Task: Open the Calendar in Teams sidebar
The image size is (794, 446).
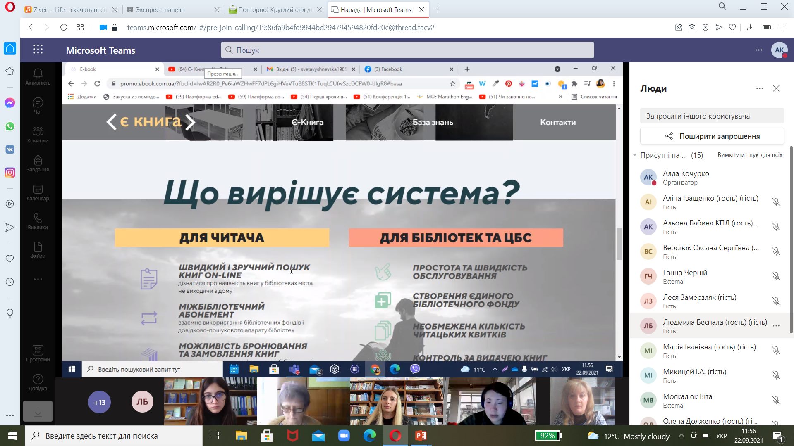Action: (x=38, y=192)
